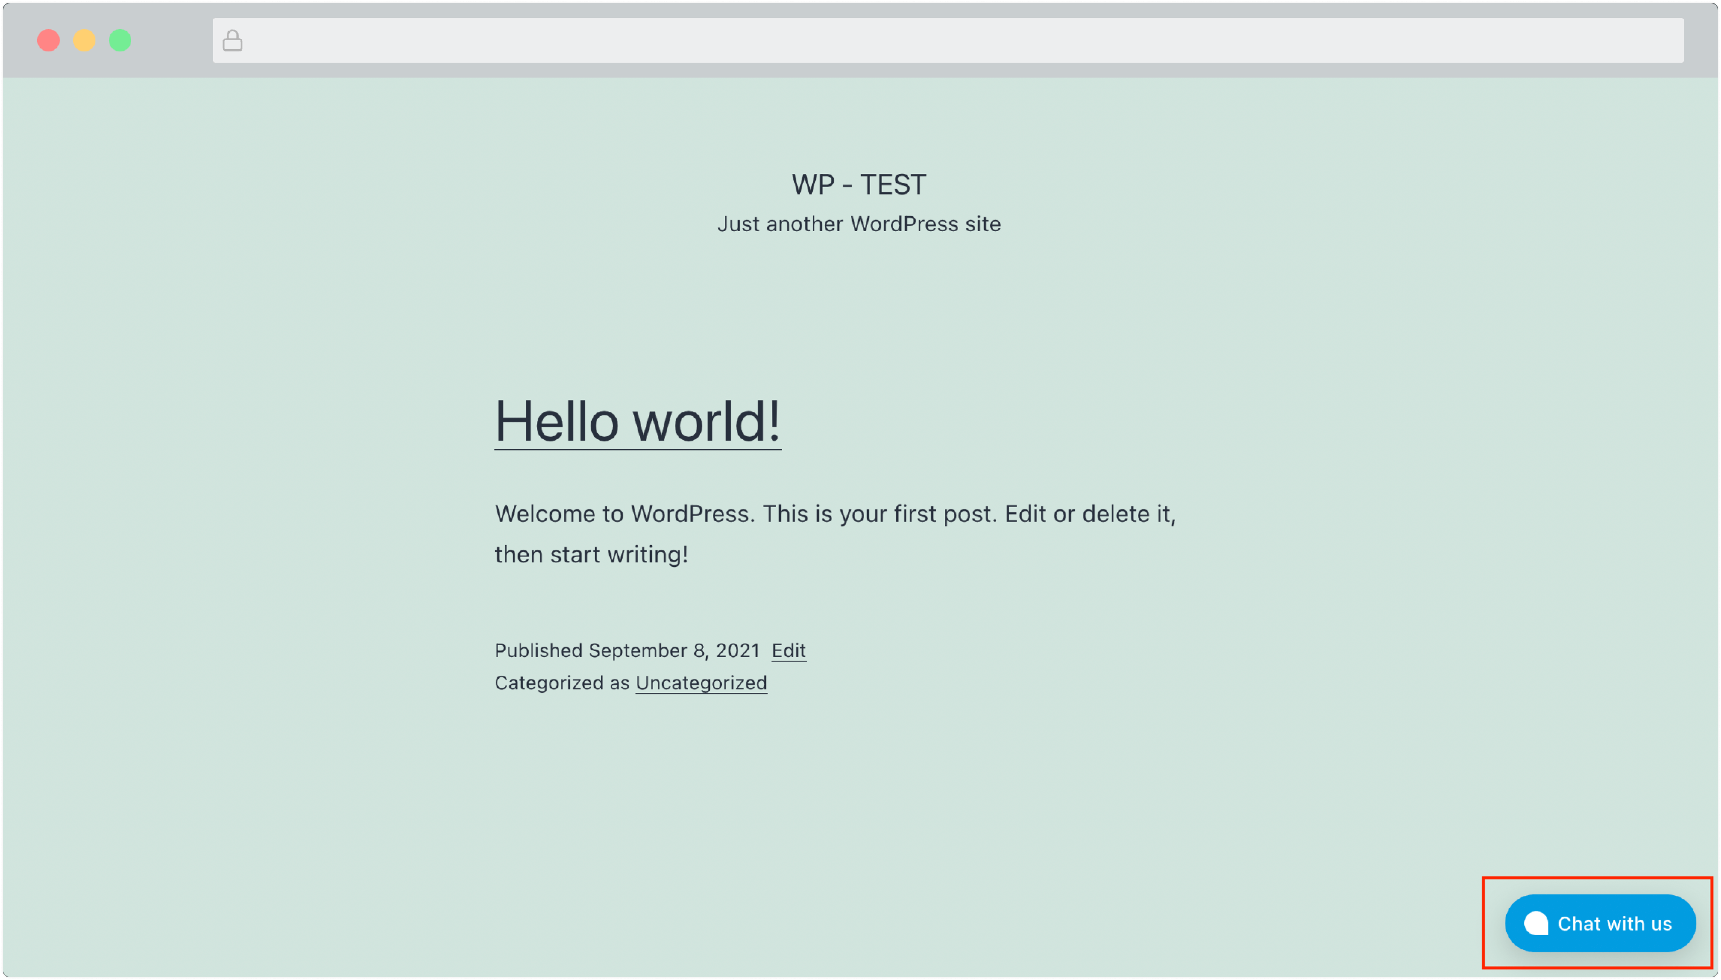This screenshot has width=1721, height=980.
Task: Click the padlock icon in the address bar
Action: tap(232, 40)
